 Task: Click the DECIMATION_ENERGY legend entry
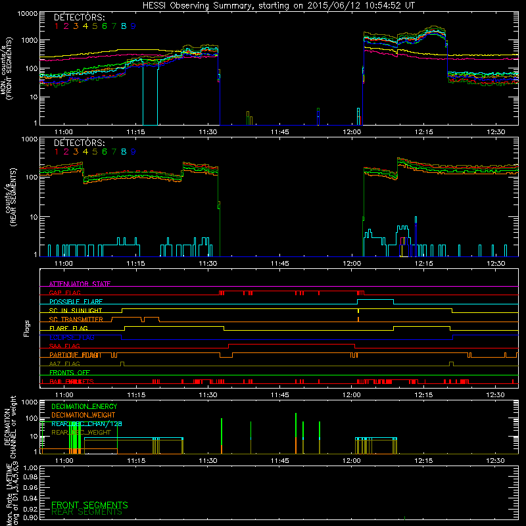point(84,406)
